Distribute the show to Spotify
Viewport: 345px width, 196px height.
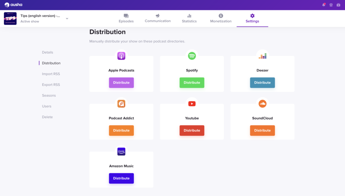click(192, 83)
